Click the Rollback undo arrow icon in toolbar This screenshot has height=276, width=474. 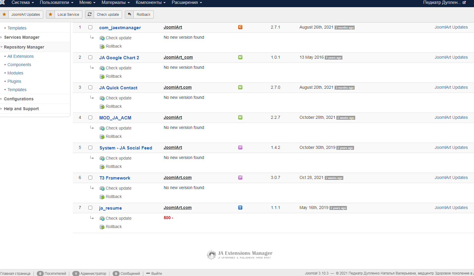(129, 14)
